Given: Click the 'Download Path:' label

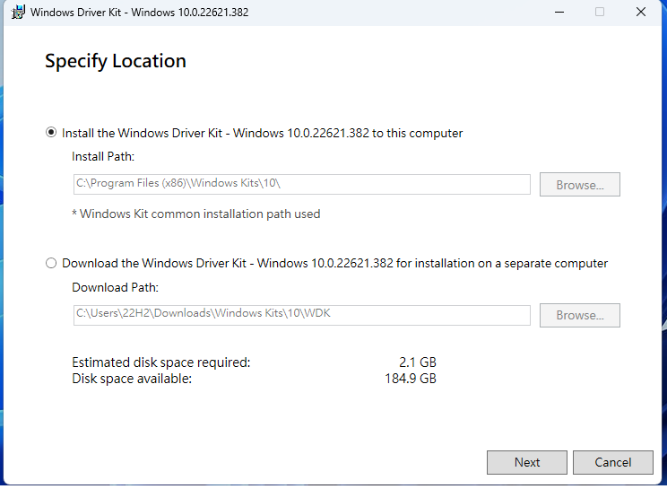Looking at the screenshot, I should click(116, 288).
